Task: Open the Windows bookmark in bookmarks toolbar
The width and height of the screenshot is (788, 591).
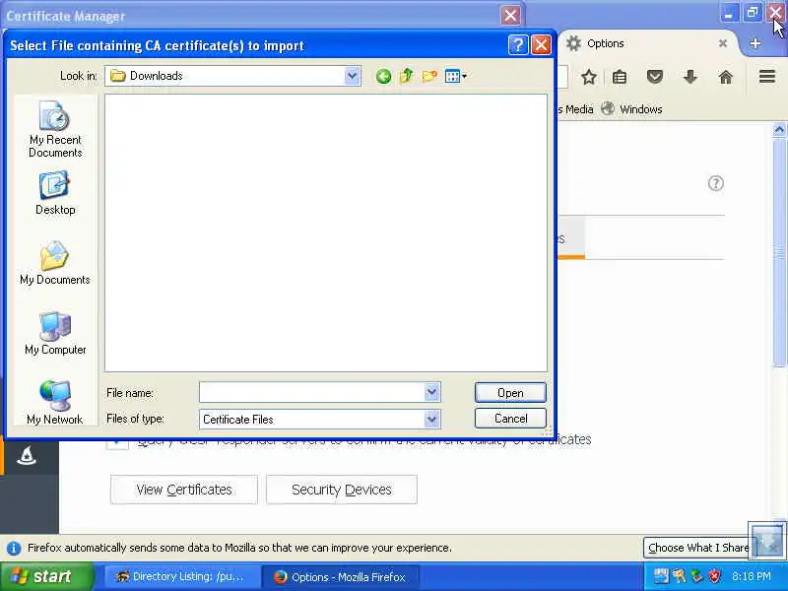Action: coord(632,109)
